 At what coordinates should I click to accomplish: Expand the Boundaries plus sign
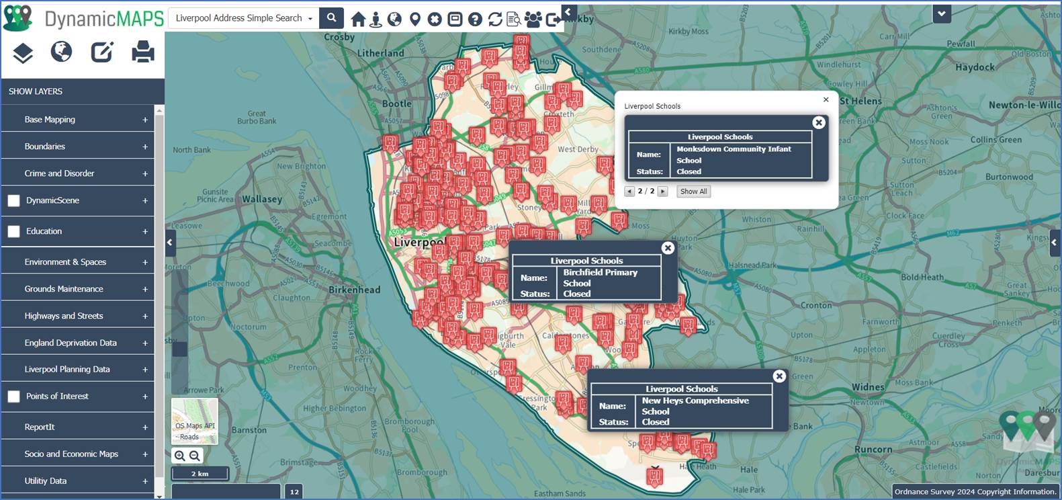[x=145, y=147]
